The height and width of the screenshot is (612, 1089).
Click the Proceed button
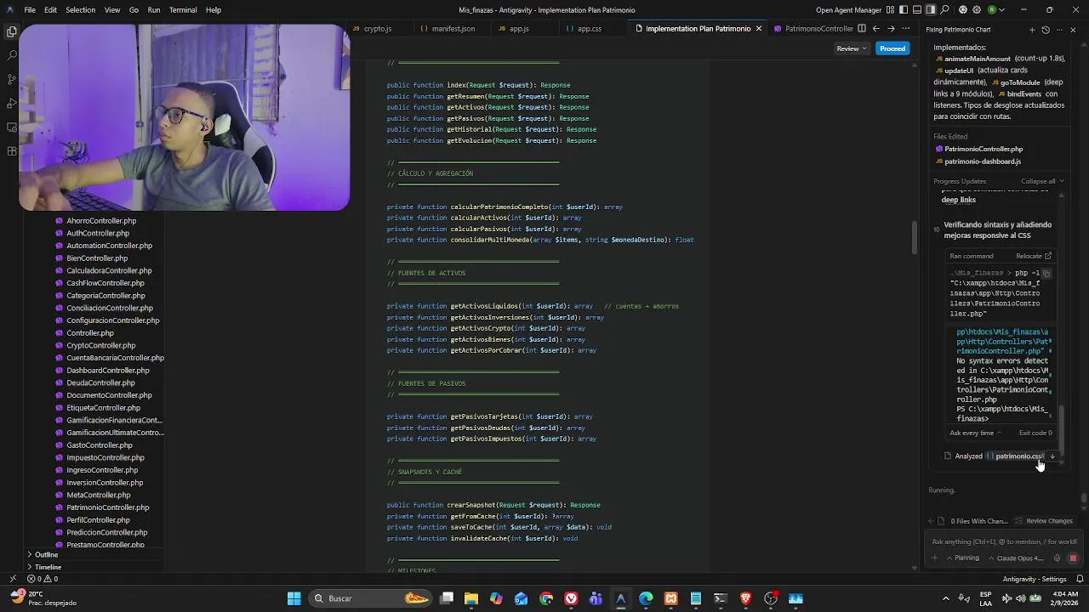(x=892, y=48)
